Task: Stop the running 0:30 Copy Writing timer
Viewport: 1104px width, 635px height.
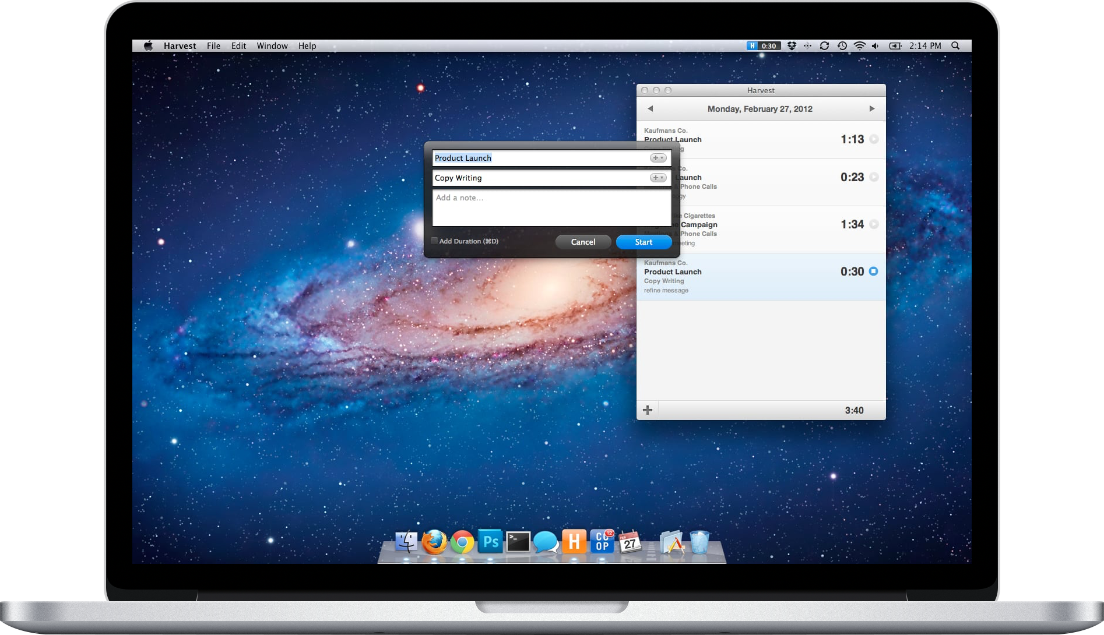Action: [873, 271]
